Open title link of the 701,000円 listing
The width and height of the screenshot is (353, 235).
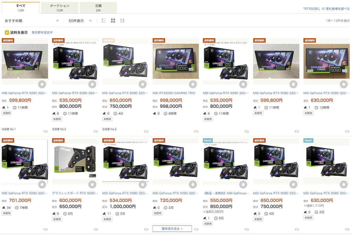[x=25, y=193]
